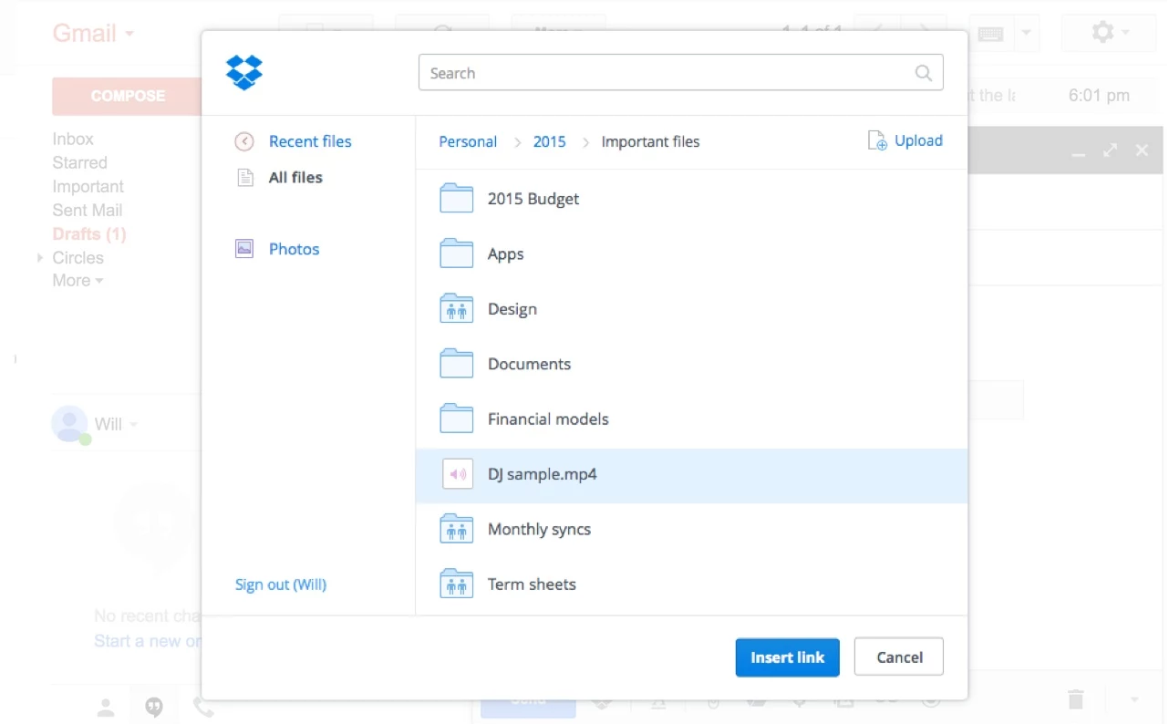Click the Photos picture icon

point(244,248)
